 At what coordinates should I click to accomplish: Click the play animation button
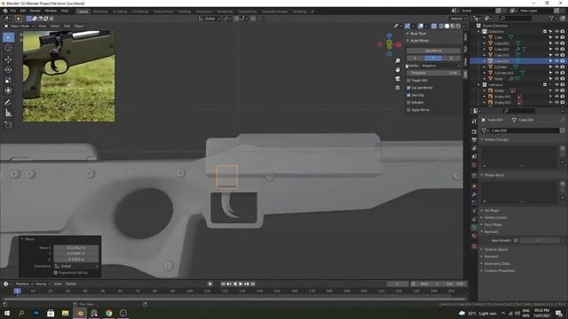coord(241,284)
